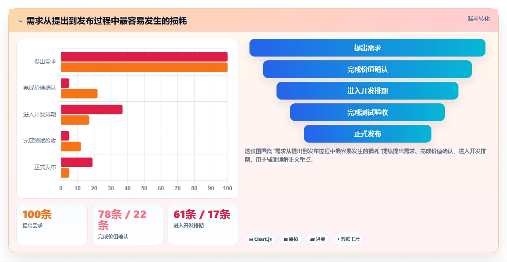Click the 正式发布 chart axis label
This screenshot has height=262, width=507.
pyautogui.click(x=45, y=167)
